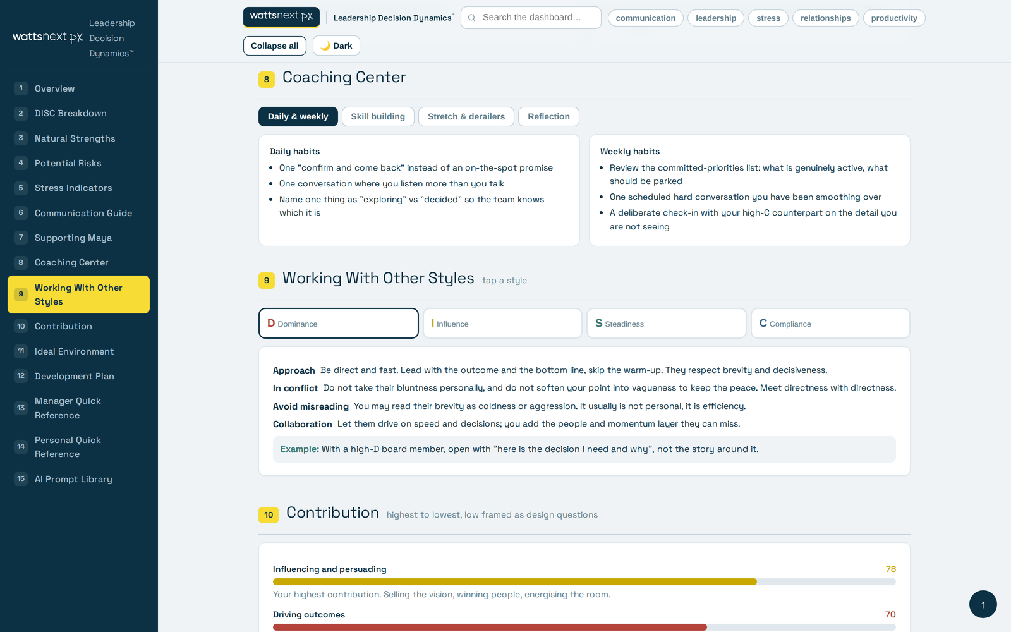Click the search magnifier icon
The width and height of the screenshot is (1011, 632).
pos(472,18)
